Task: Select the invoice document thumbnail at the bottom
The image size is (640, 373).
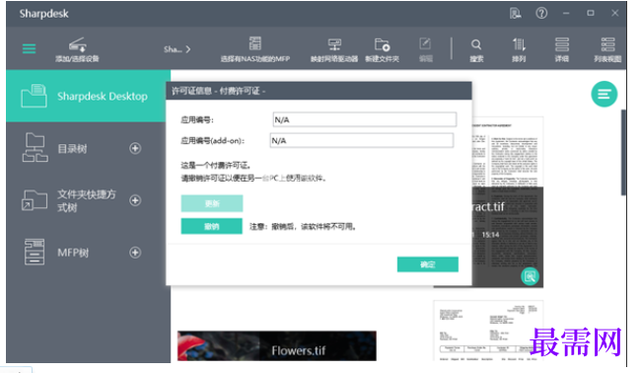Action: click(x=488, y=331)
